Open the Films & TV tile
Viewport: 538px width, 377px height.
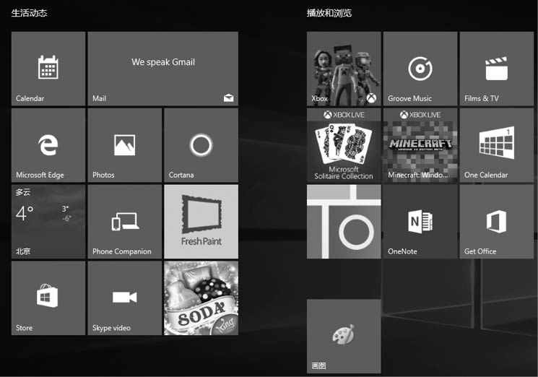pyautogui.click(x=496, y=69)
